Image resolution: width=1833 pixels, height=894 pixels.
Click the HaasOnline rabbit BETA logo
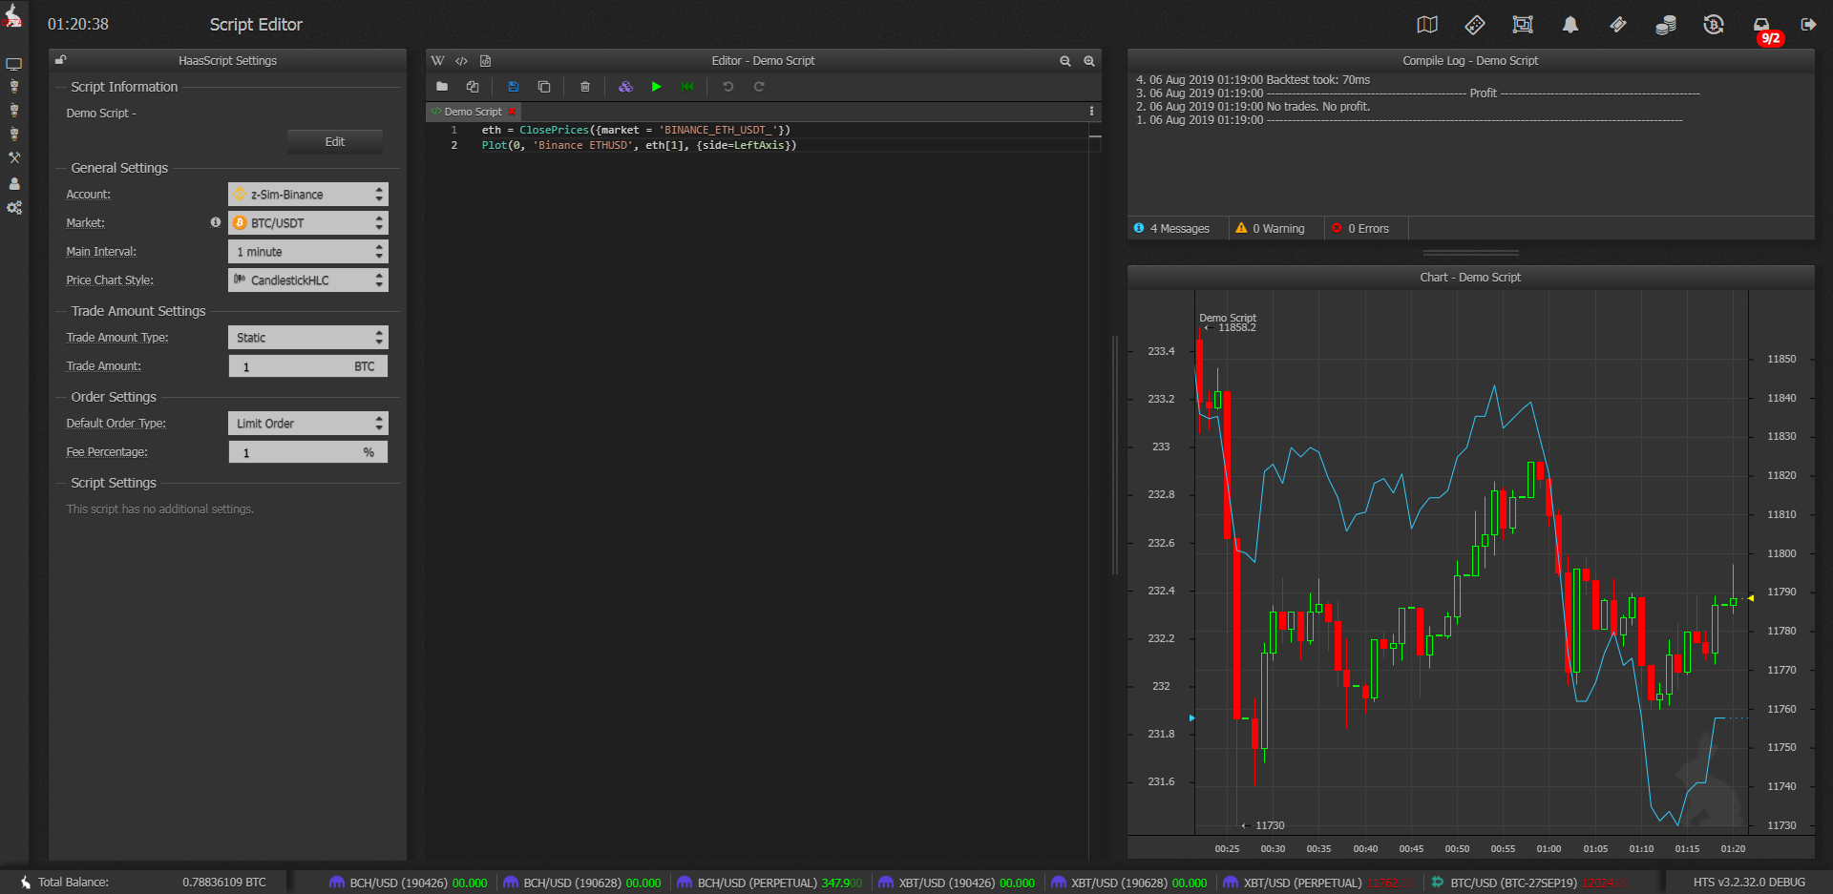13,15
